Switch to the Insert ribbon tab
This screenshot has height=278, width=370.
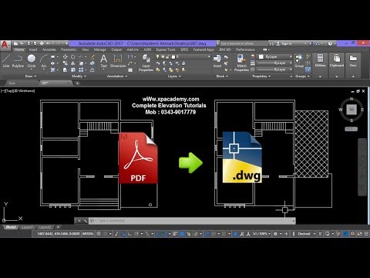click(33, 49)
